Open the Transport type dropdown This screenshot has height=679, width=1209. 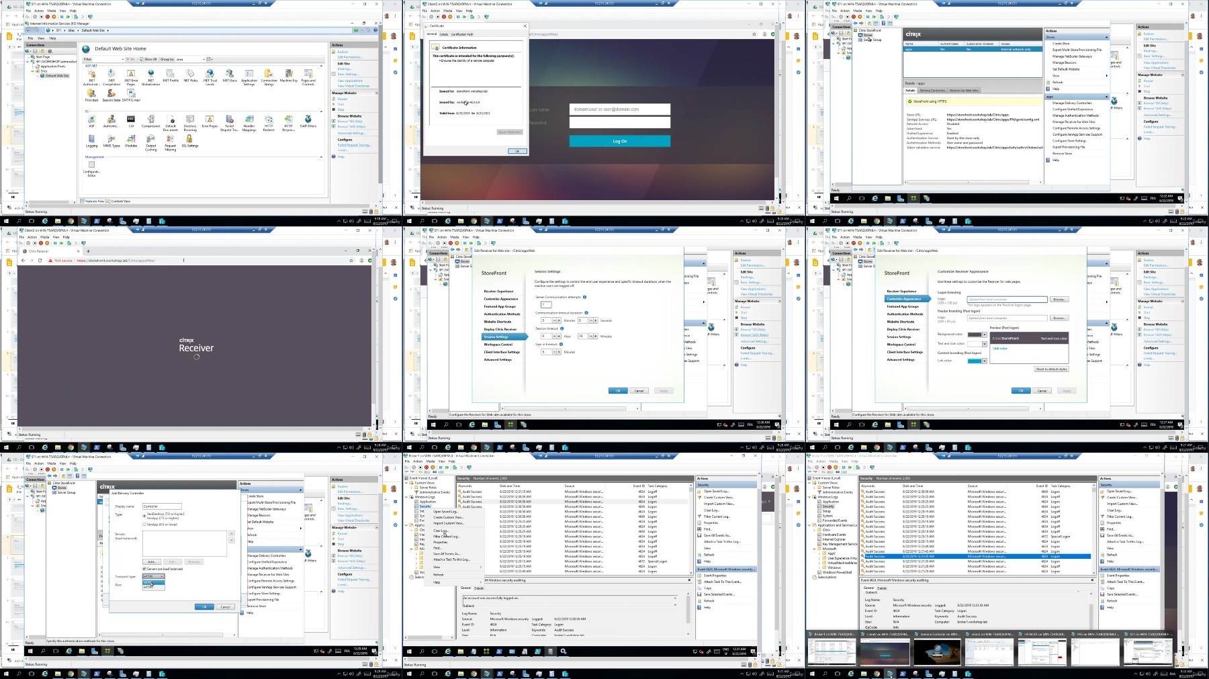(x=153, y=576)
